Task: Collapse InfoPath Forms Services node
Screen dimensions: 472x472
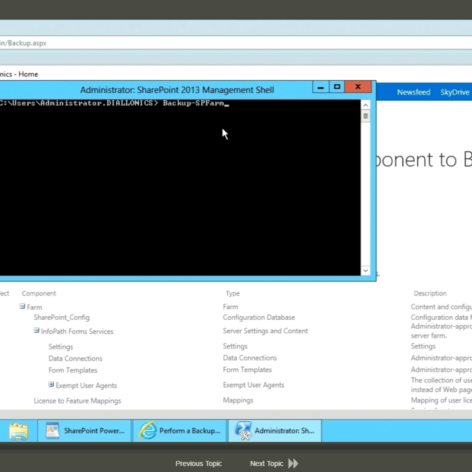Action: (x=37, y=330)
